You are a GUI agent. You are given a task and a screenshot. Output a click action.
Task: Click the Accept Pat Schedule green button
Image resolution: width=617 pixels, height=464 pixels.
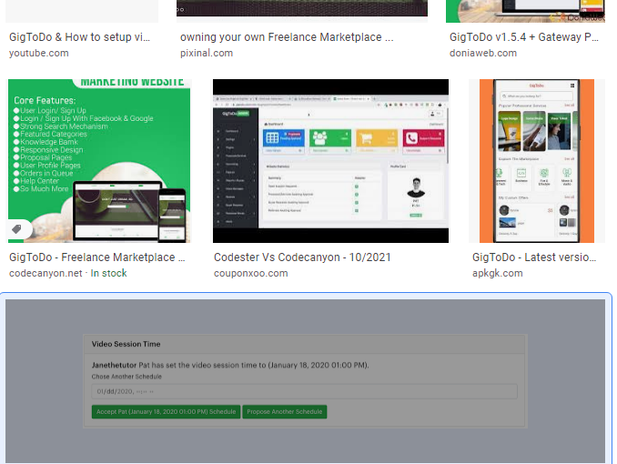tap(166, 412)
